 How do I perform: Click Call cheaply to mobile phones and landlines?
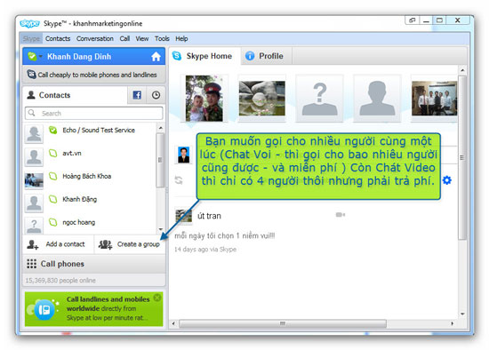[x=93, y=75]
